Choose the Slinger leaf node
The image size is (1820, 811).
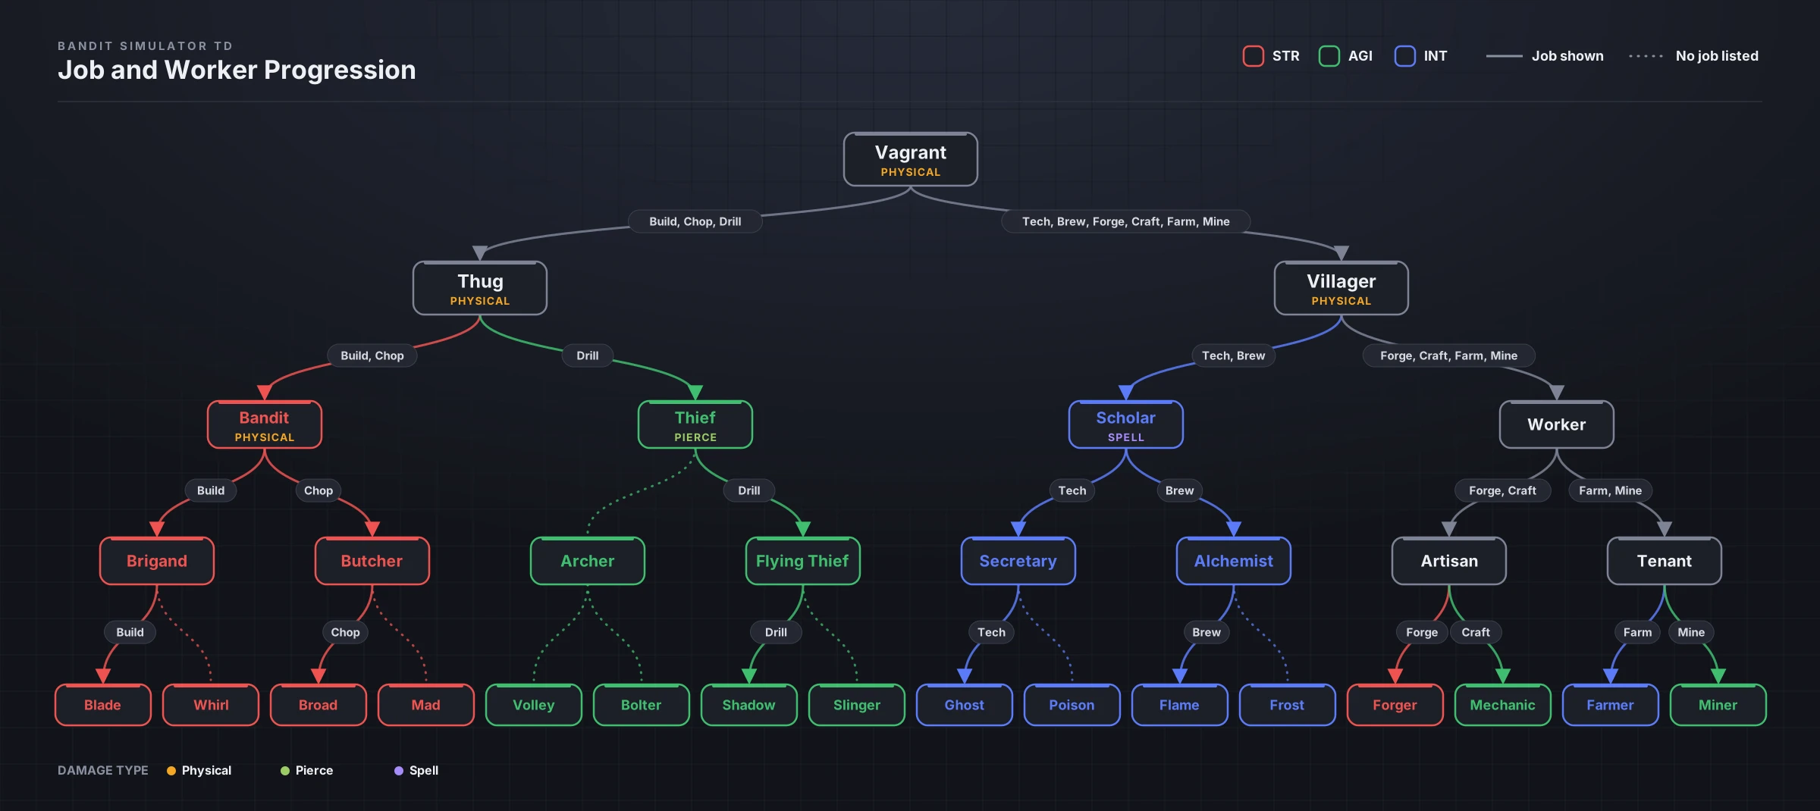(857, 705)
